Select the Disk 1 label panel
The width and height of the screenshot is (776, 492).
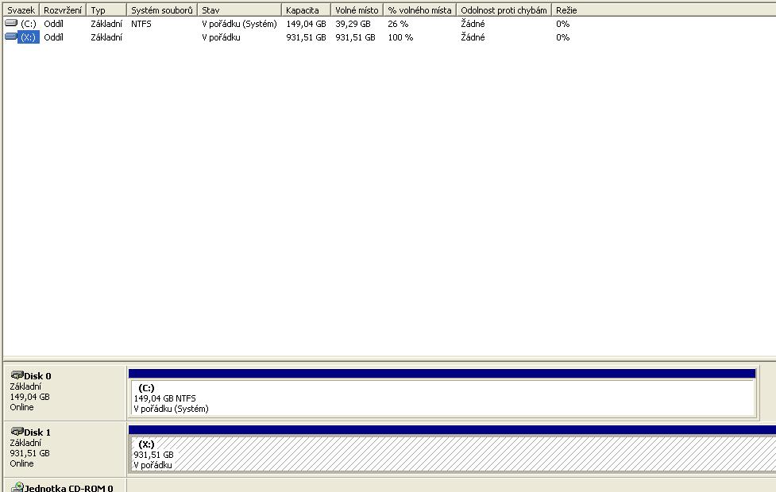tap(65, 449)
